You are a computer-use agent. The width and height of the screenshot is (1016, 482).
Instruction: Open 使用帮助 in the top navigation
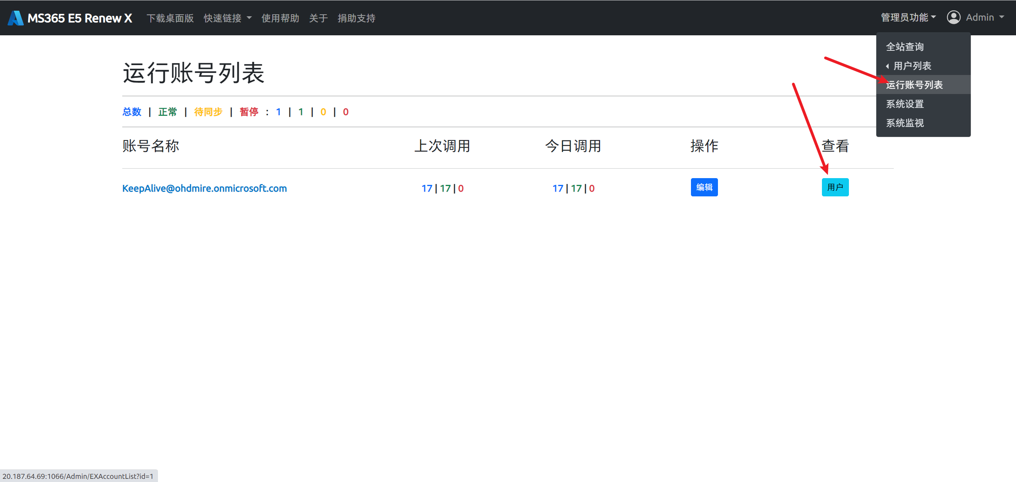click(280, 18)
